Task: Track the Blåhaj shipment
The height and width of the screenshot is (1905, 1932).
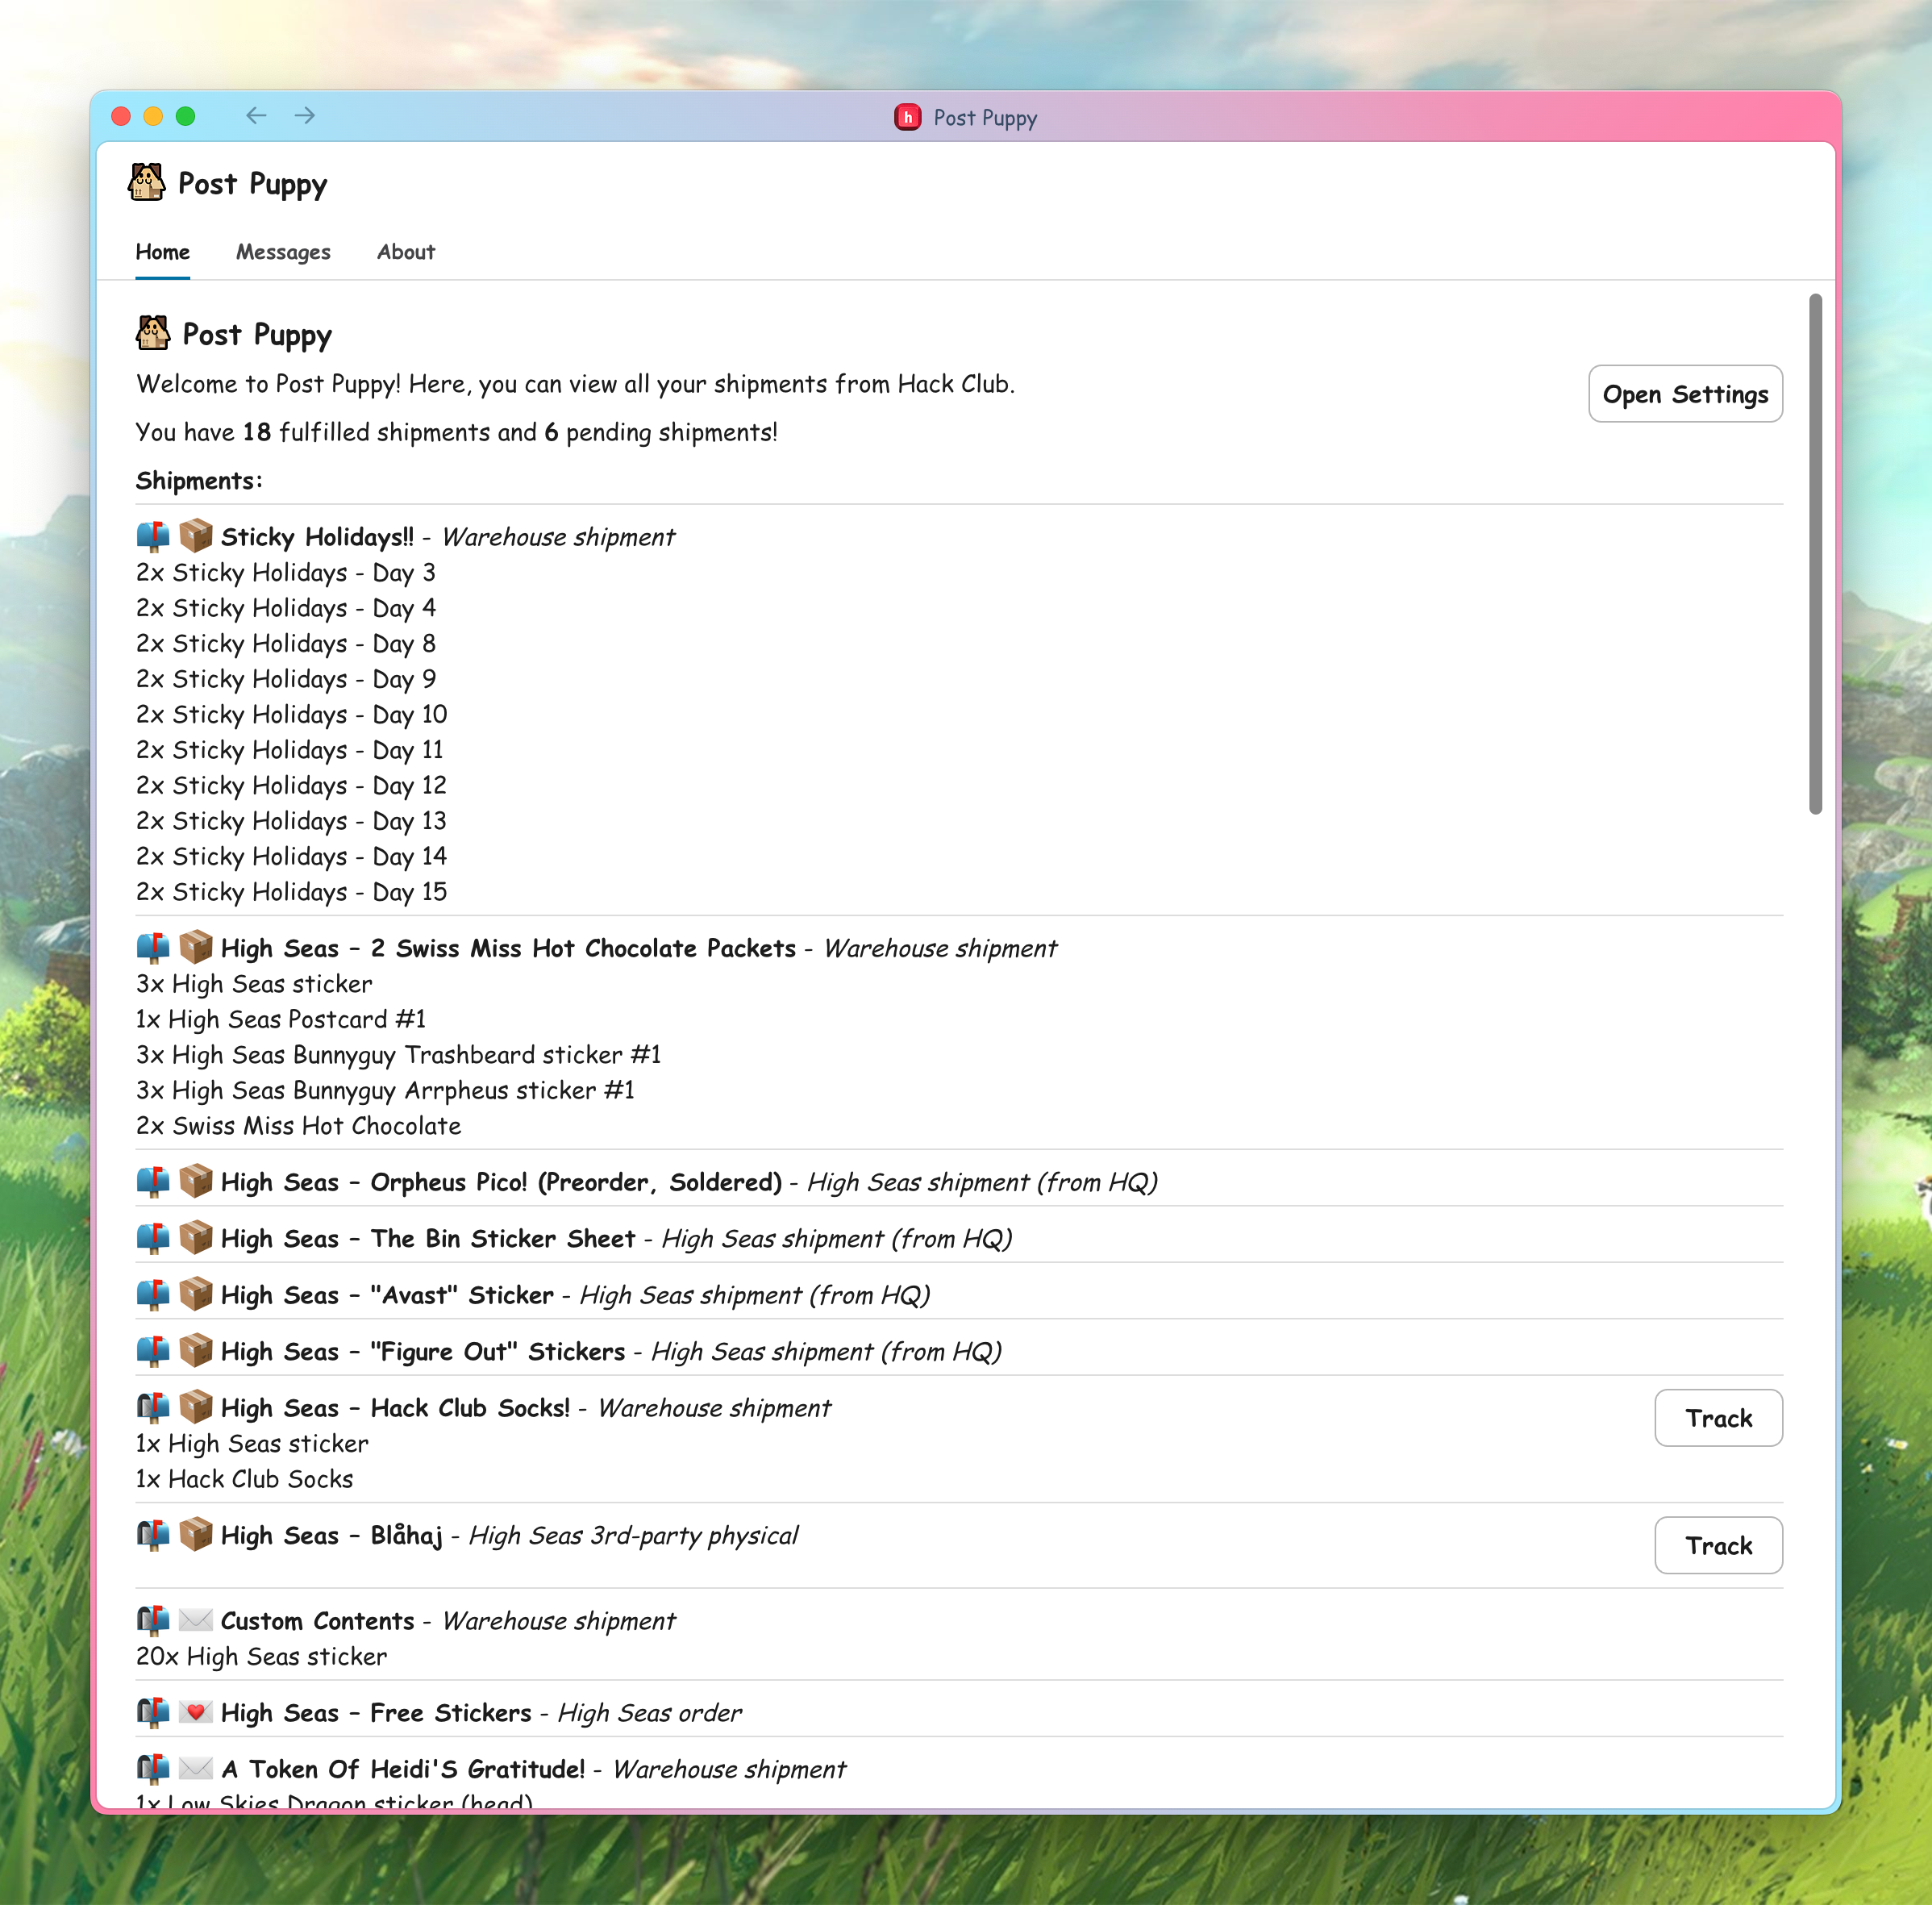Action: tap(1718, 1545)
